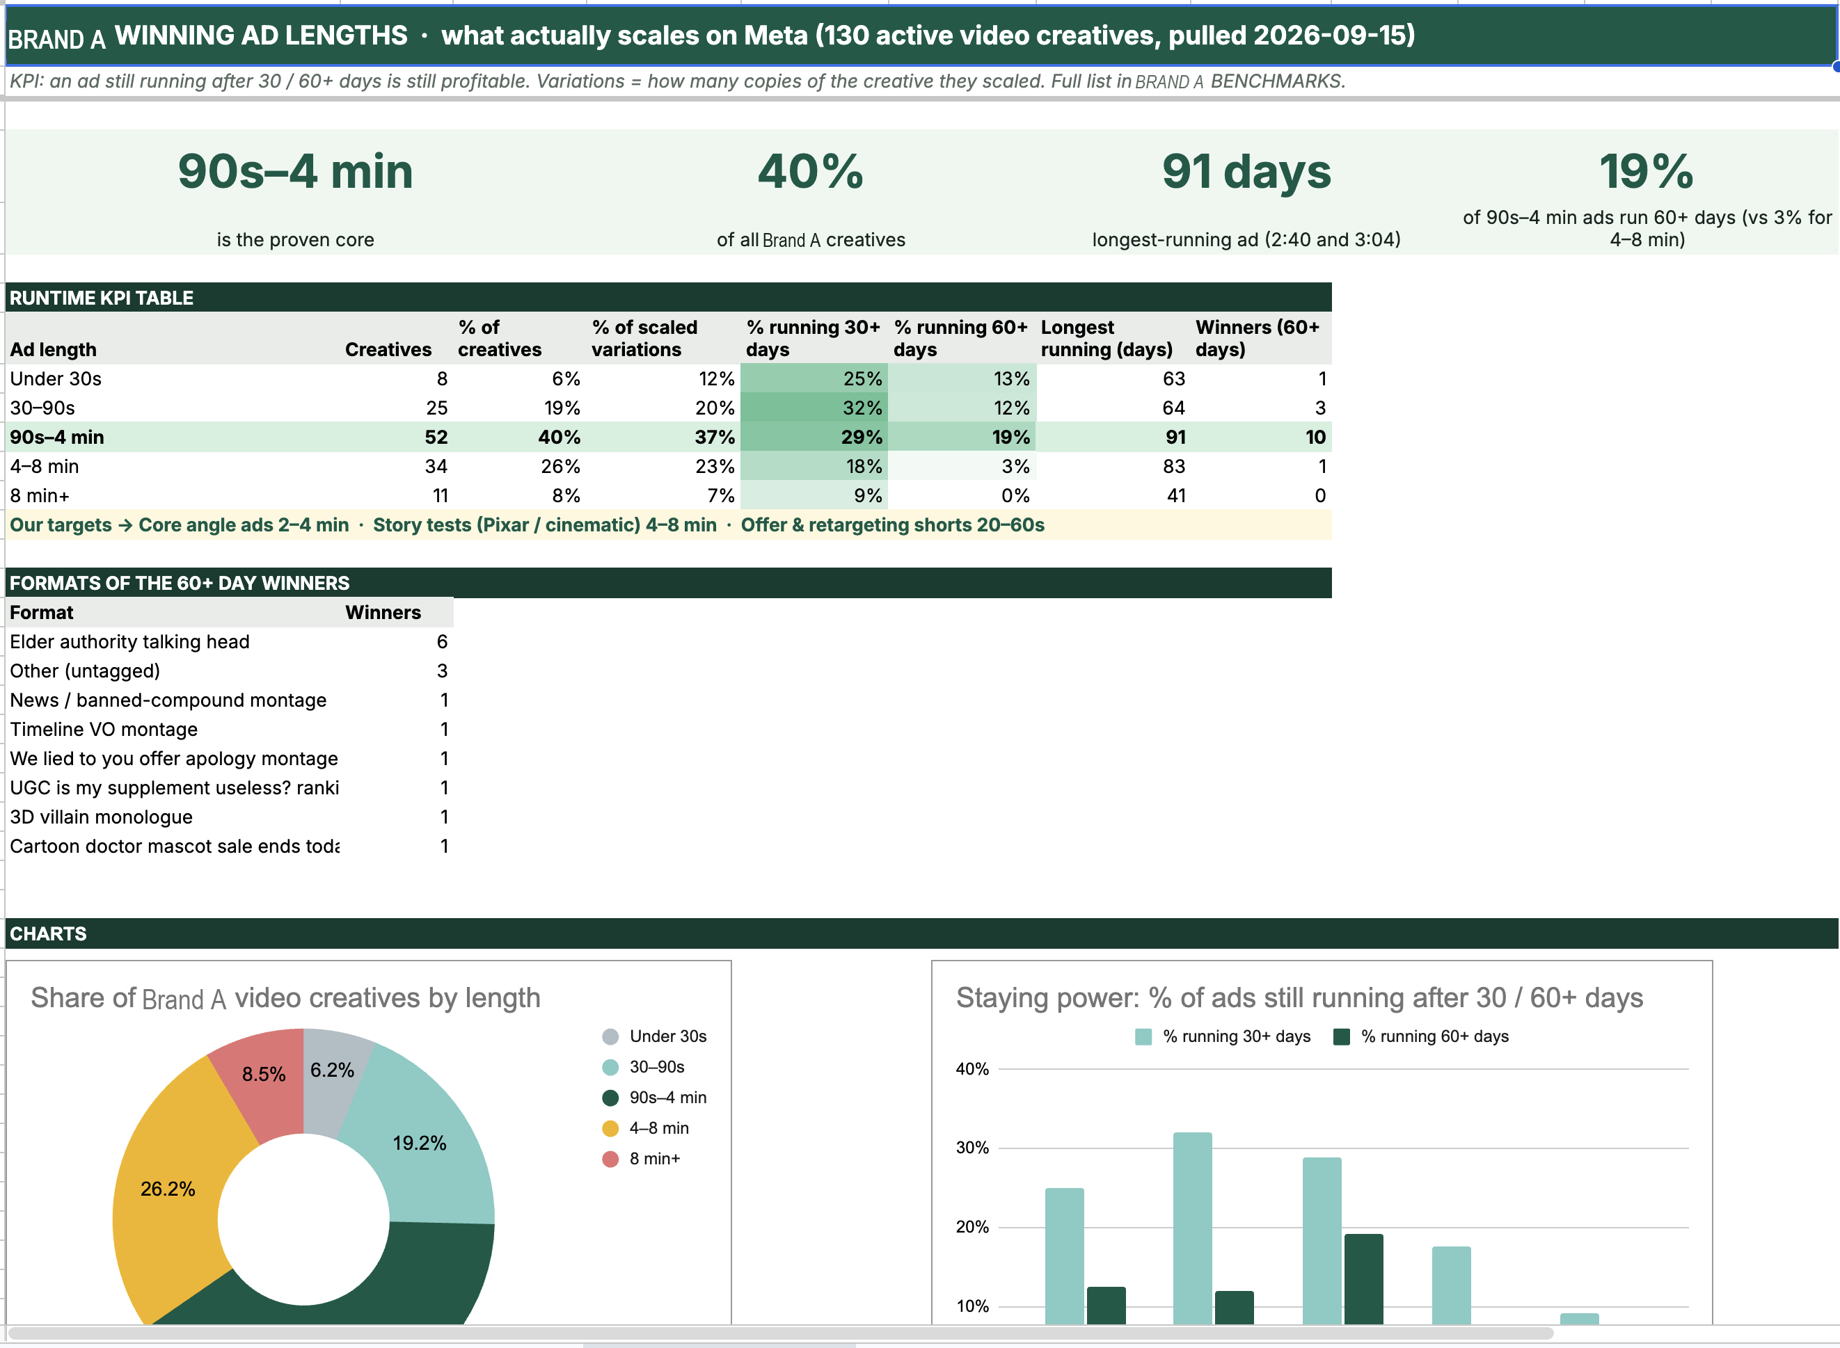The width and height of the screenshot is (1840, 1348).
Task: Select the '4–8 min' row label in table
Action: click(44, 467)
